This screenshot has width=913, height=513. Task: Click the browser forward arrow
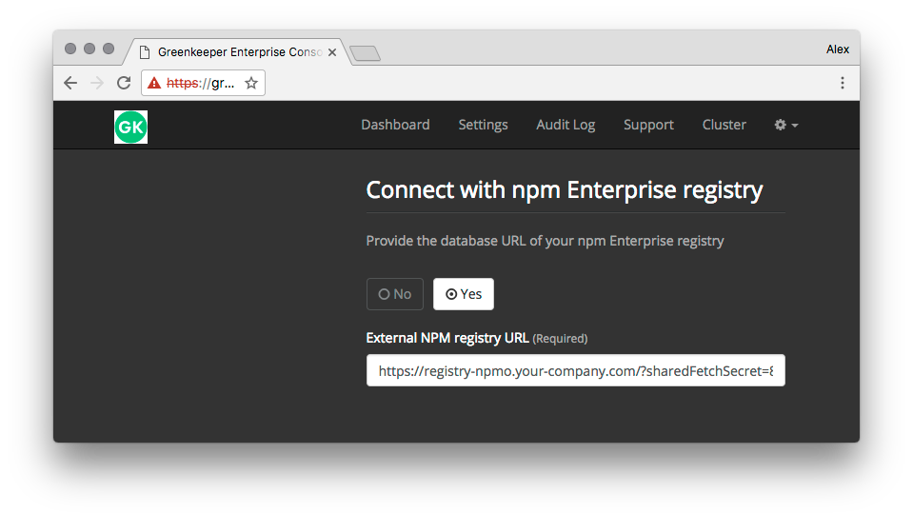[97, 83]
